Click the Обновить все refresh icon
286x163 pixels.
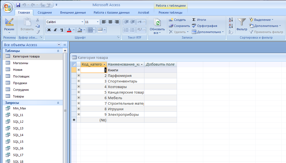tap(157, 26)
